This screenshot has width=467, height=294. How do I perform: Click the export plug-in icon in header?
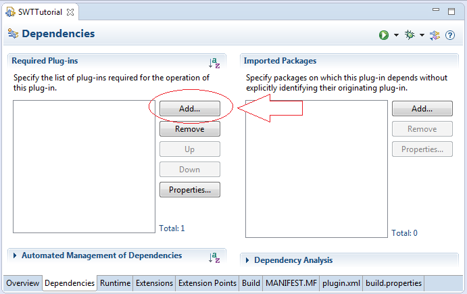pyautogui.click(x=435, y=35)
